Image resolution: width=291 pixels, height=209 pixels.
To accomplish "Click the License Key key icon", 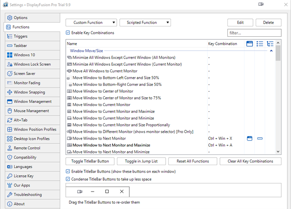I will [x=10, y=176].
